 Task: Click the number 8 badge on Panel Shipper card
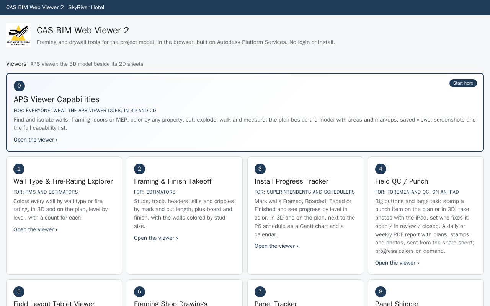point(381,292)
